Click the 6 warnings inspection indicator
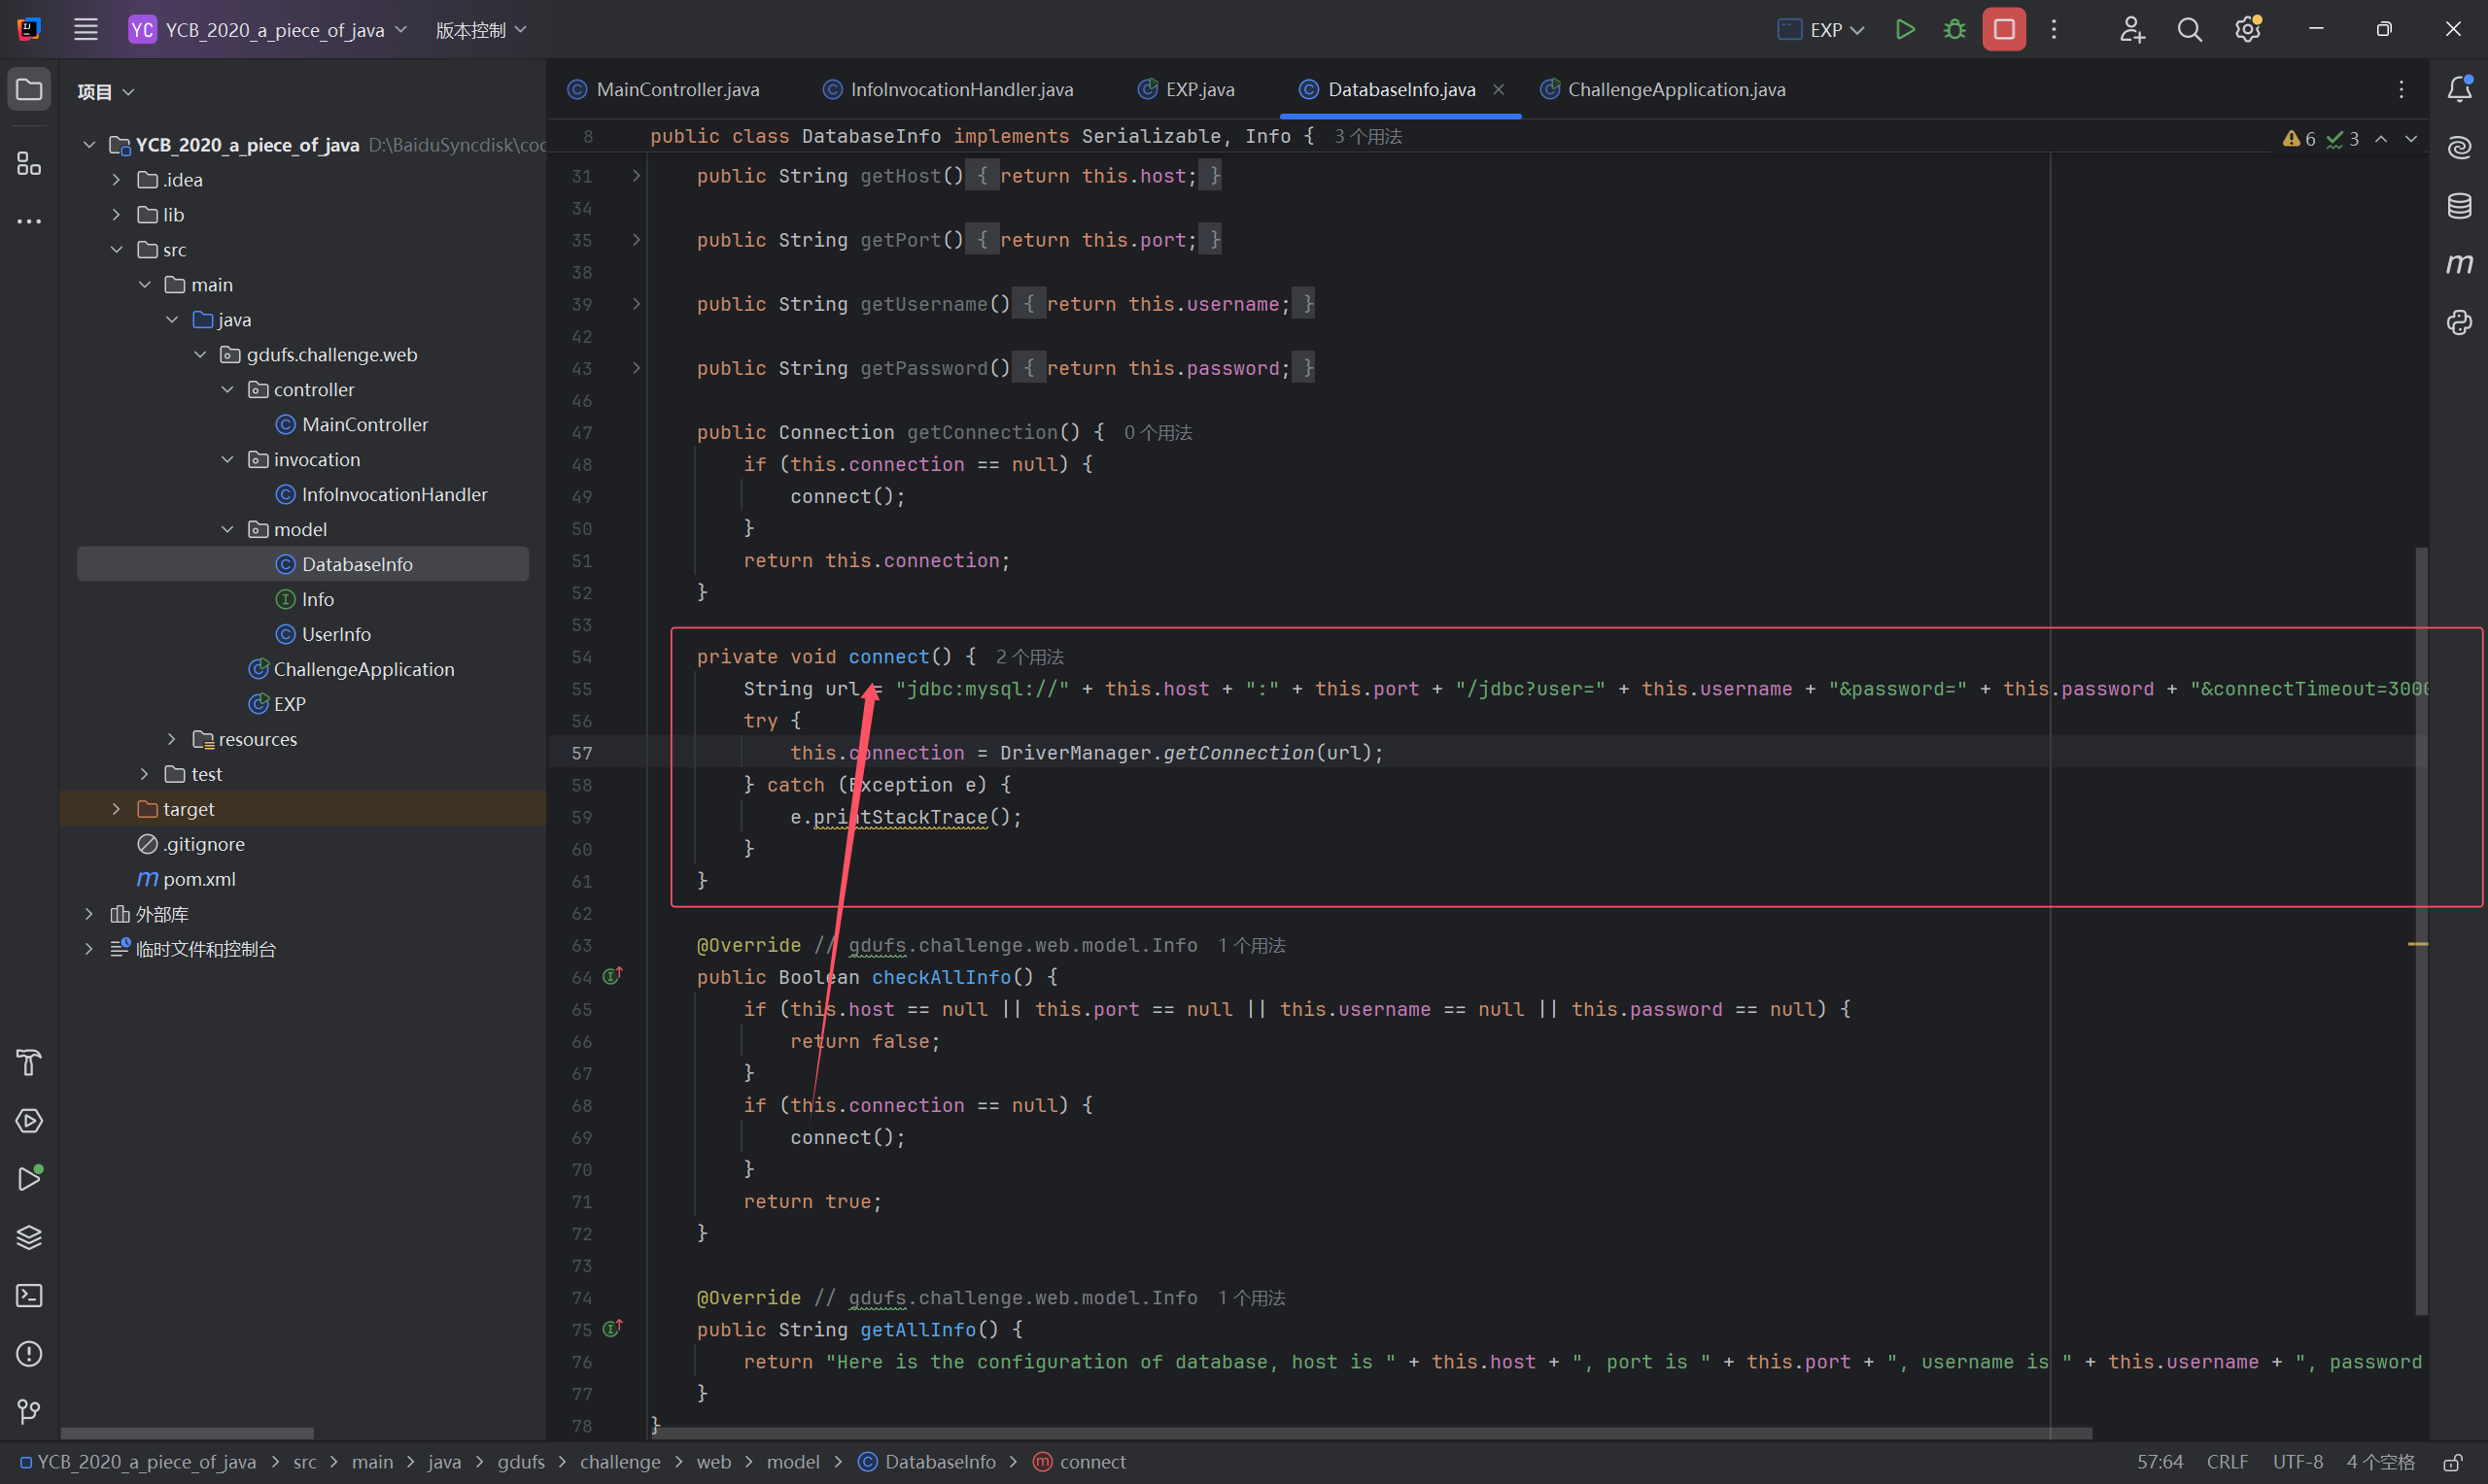 click(2298, 139)
